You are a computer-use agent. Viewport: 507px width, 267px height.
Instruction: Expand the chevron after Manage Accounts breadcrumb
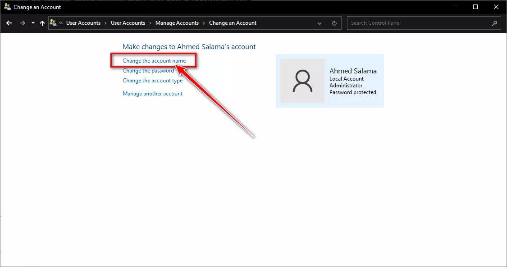[x=204, y=23]
